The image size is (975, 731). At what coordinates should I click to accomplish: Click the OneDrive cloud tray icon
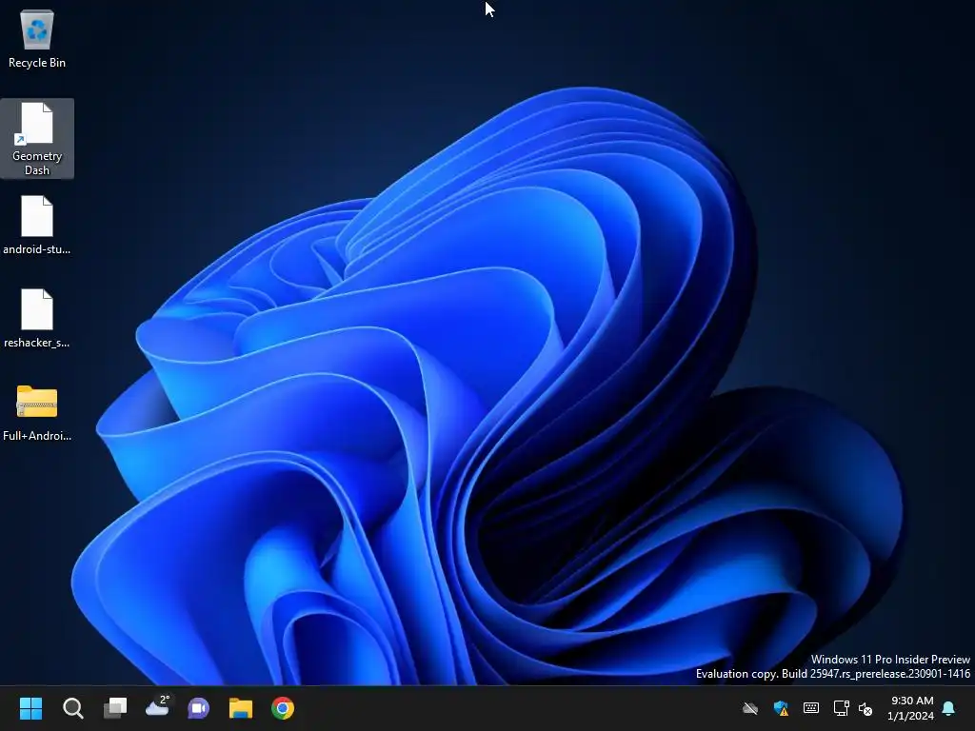coord(750,708)
